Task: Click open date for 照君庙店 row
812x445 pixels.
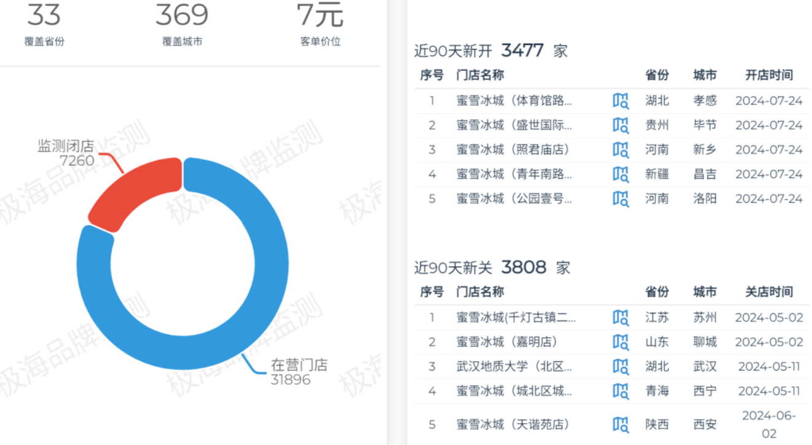Action: point(769,150)
